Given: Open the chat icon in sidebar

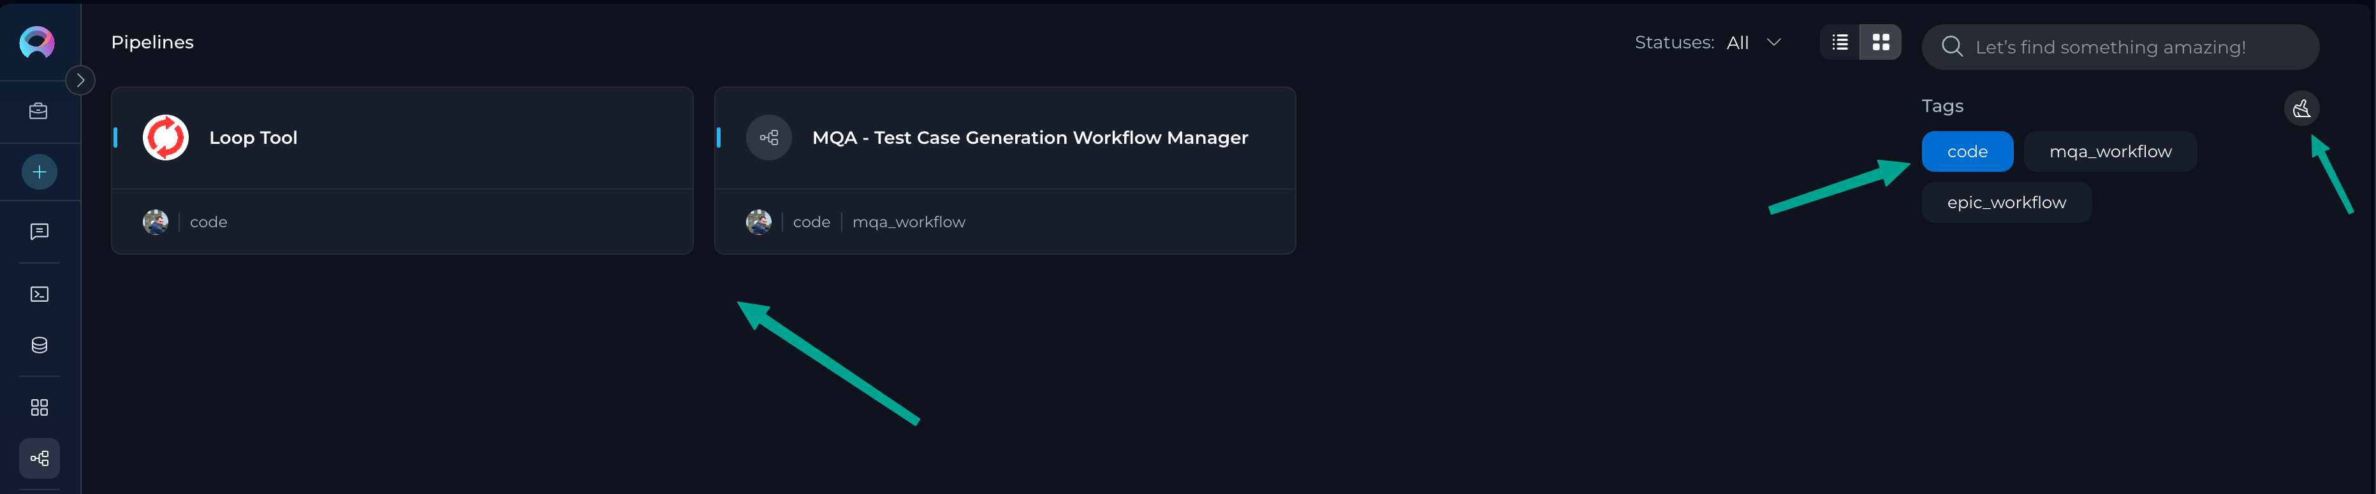Looking at the screenshot, I should [x=39, y=232].
